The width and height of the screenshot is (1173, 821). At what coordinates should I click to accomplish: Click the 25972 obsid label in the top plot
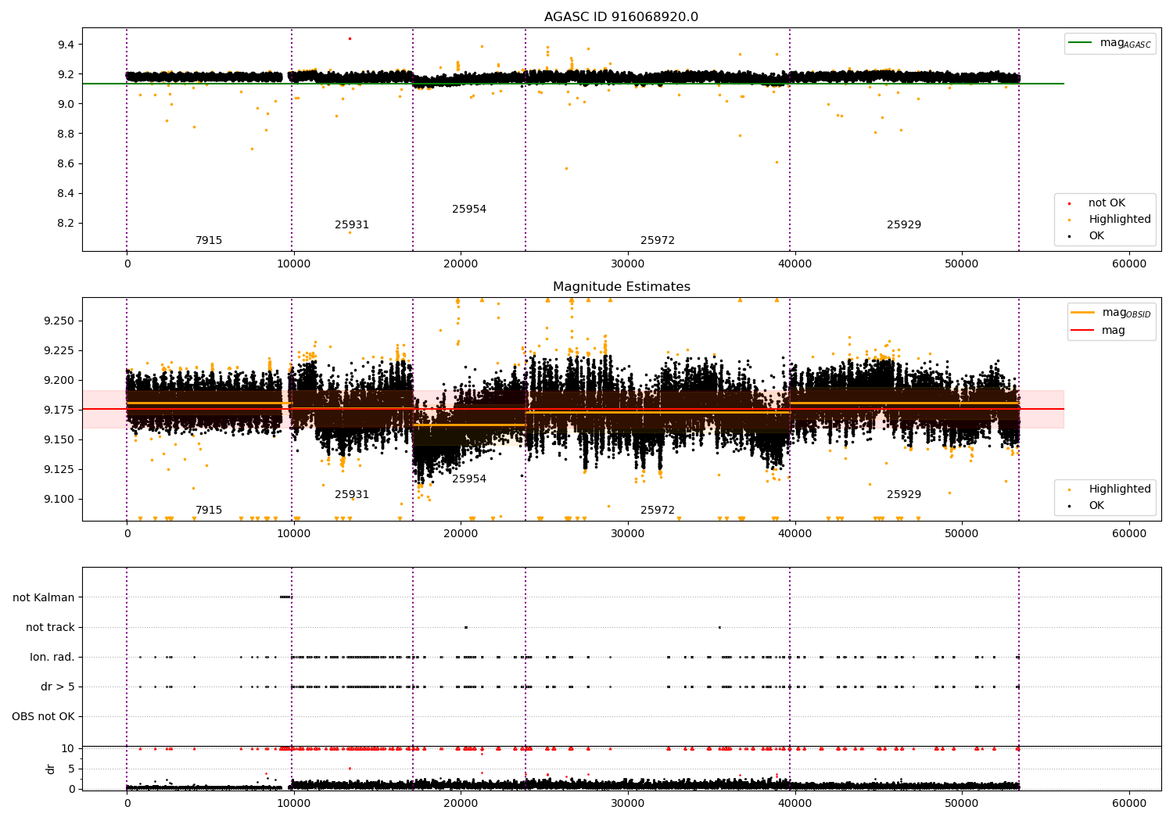tap(658, 241)
